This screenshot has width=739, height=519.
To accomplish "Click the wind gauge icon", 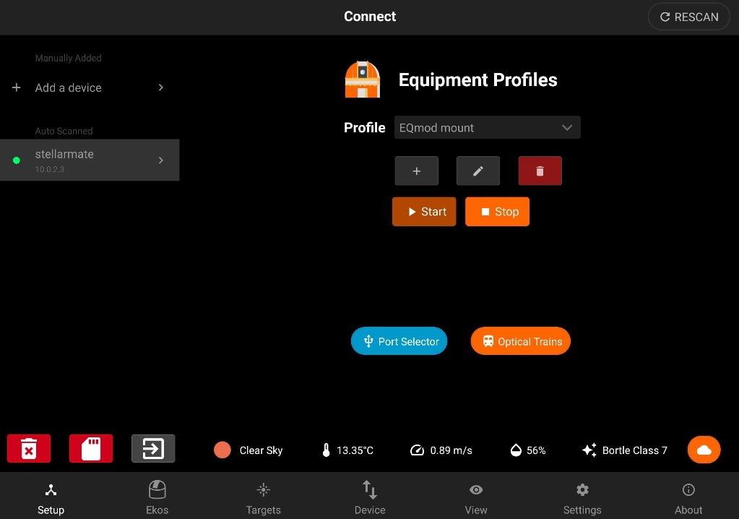I will coord(417,450).
